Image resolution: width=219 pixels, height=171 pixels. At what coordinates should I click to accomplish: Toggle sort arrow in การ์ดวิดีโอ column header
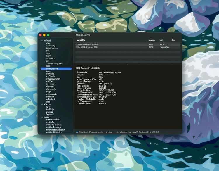click(x=146, y=40)
